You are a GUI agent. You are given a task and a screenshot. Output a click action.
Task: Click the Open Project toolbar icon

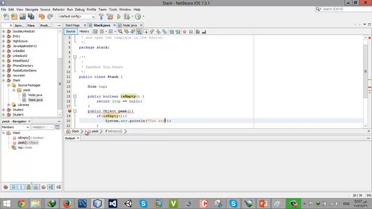click(x=23, y=17)
